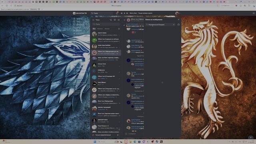The image size is (256, 144).
Task: Click the middle icon of three in Chats header
Action: [115, 20]
